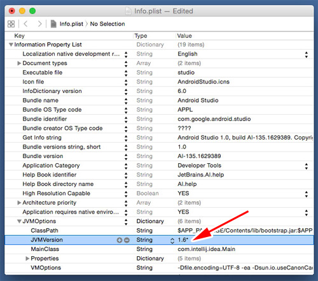Open the related items grid icon
318x281 pixels.
coord(11,24)
